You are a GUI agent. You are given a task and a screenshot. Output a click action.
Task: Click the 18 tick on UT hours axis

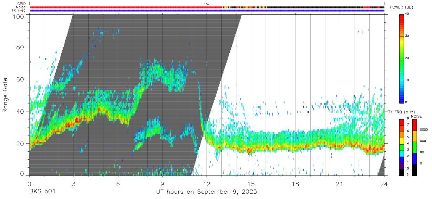[295, 184]
